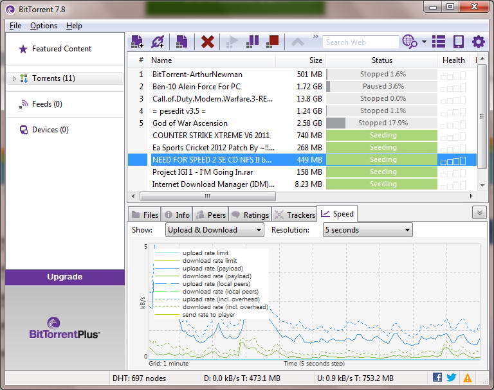Open the search engine dropdown arrow
The width and height of the screenshot is (494, 390).
click(424, 42)
